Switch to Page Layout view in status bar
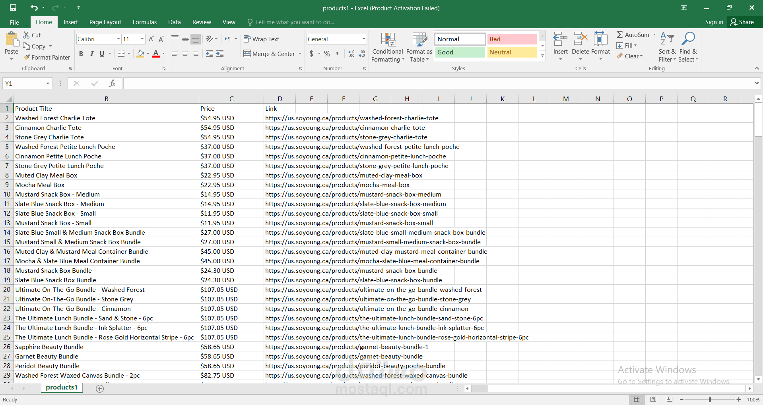763x405 pixels. point(653,399)
